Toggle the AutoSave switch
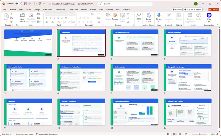Viewport: 221px width, 136px height. click(x=19, y=4)
